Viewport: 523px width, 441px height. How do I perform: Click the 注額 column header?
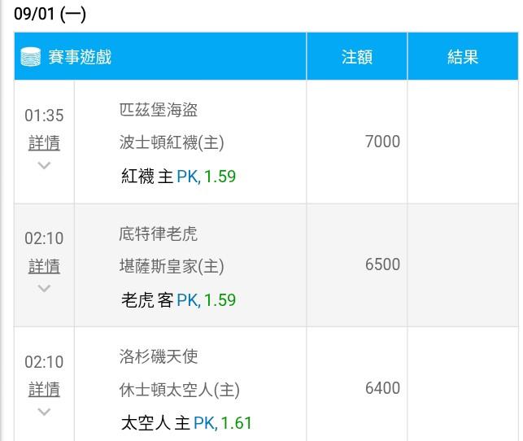pos(356,57)
